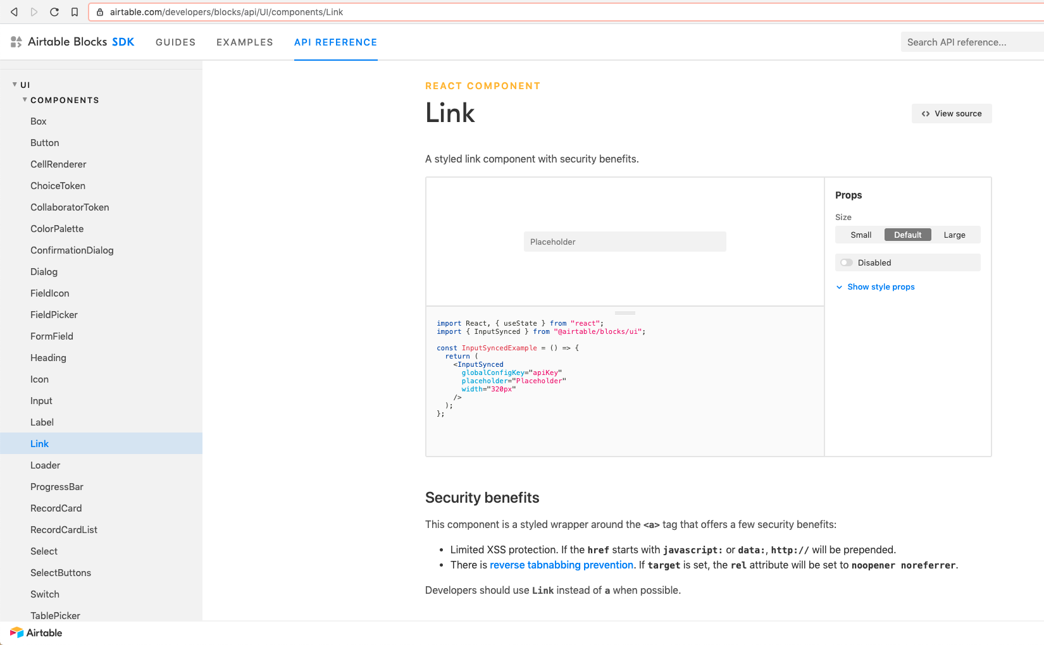Viewport: 1044px width, 645px height.
Task: Open the Icon component page
Action: point(39,379)
